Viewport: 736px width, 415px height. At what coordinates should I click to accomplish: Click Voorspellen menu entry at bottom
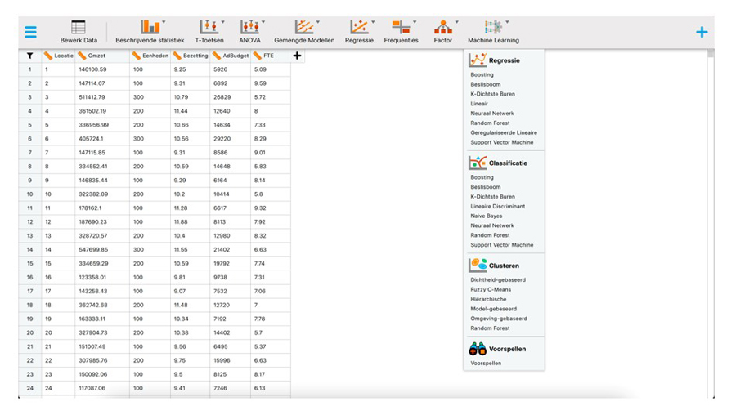486,364
